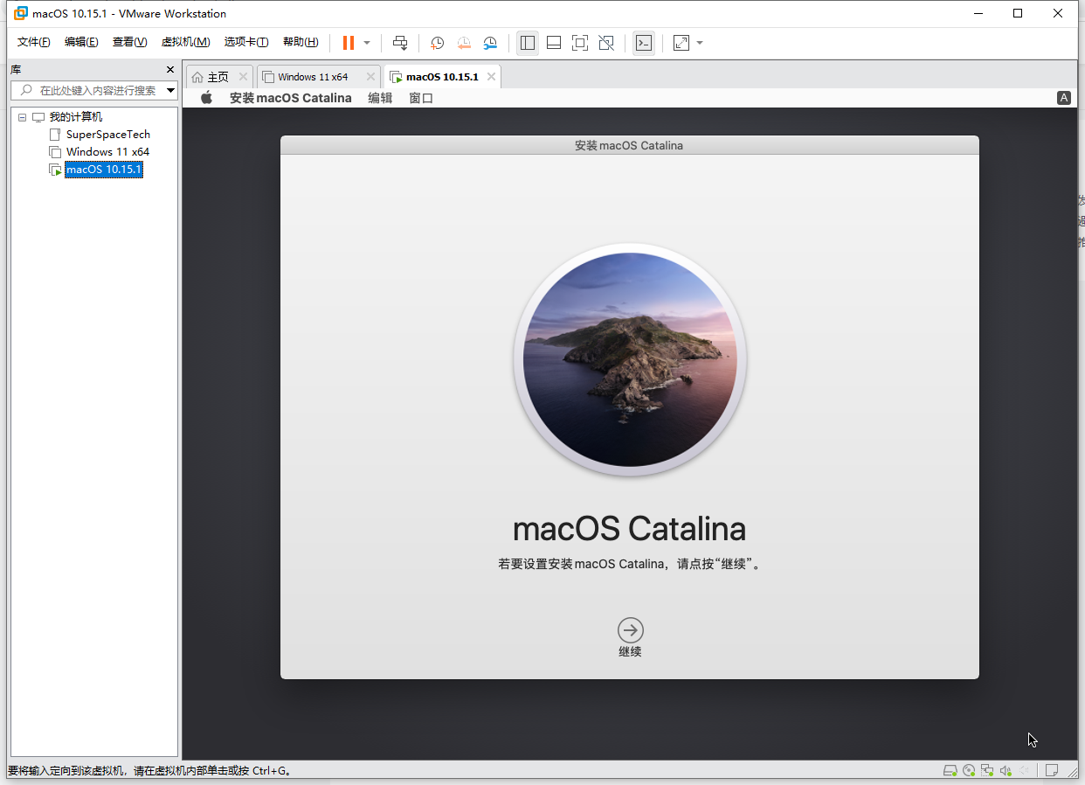Click the macOS Catalina island image
This screenshot has height=785, width=1085.
pos(630,359)
